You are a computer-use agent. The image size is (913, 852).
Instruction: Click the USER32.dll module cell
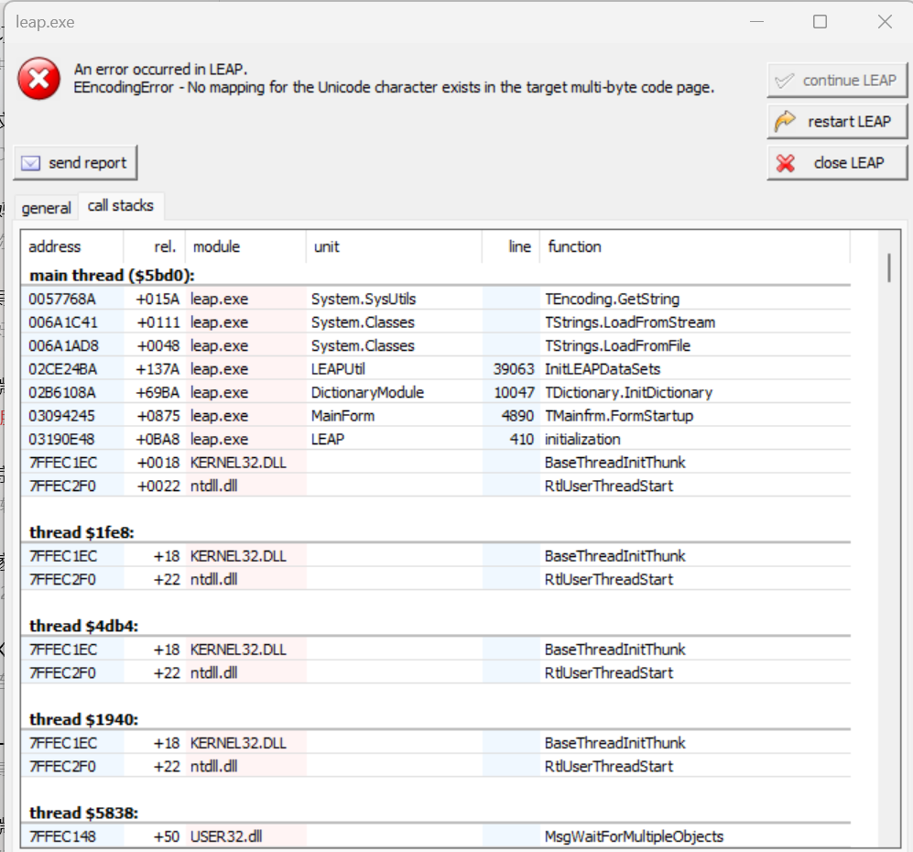coord(226,836)
